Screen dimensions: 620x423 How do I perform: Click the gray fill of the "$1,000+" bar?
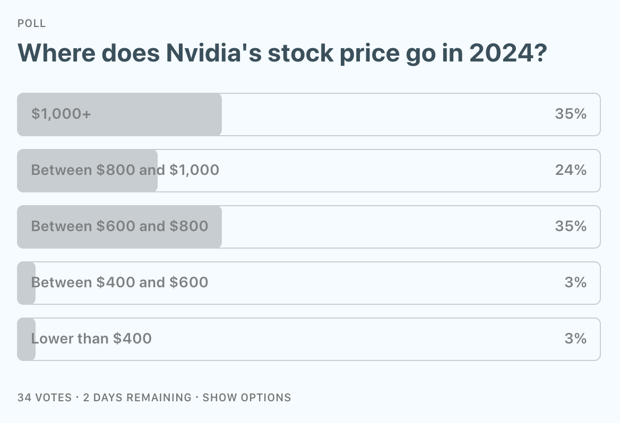click(159, 114)
